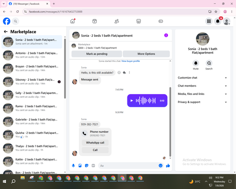236x189 pixels.
Task: Open the Gaming controller icon
Action: [x=160, y=21]
